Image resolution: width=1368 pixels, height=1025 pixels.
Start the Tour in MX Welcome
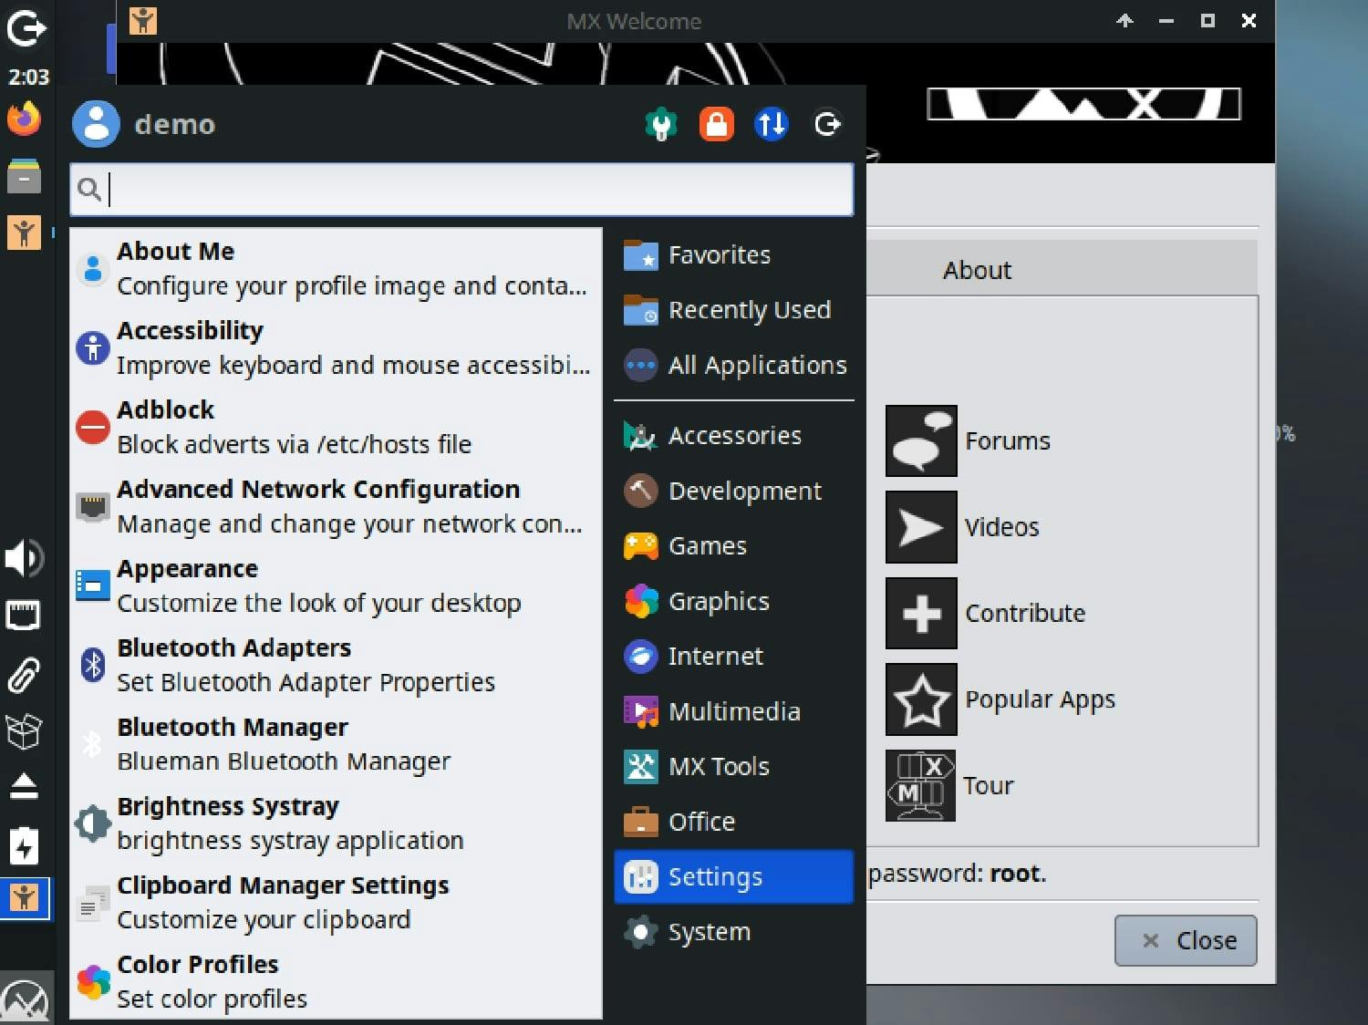coord(989,785)
